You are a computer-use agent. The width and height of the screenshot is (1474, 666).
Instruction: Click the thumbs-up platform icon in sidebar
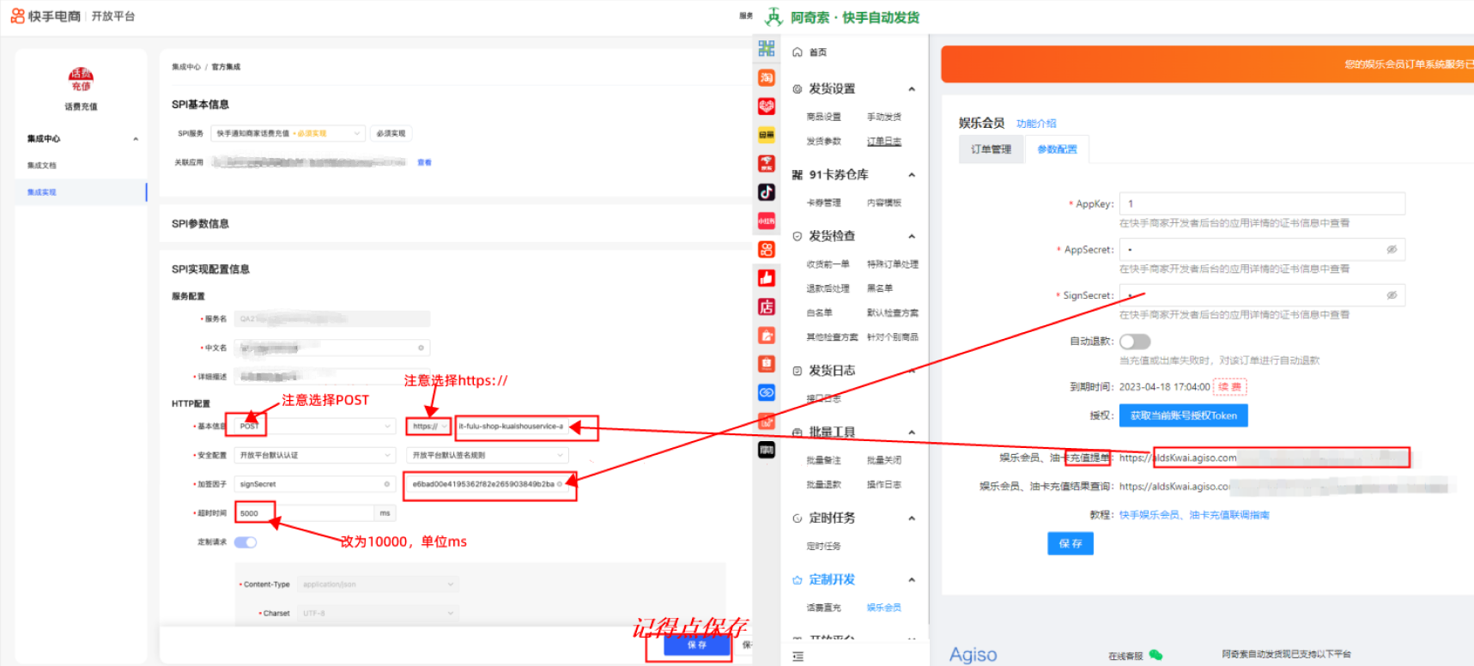click(x=767, y=278)
